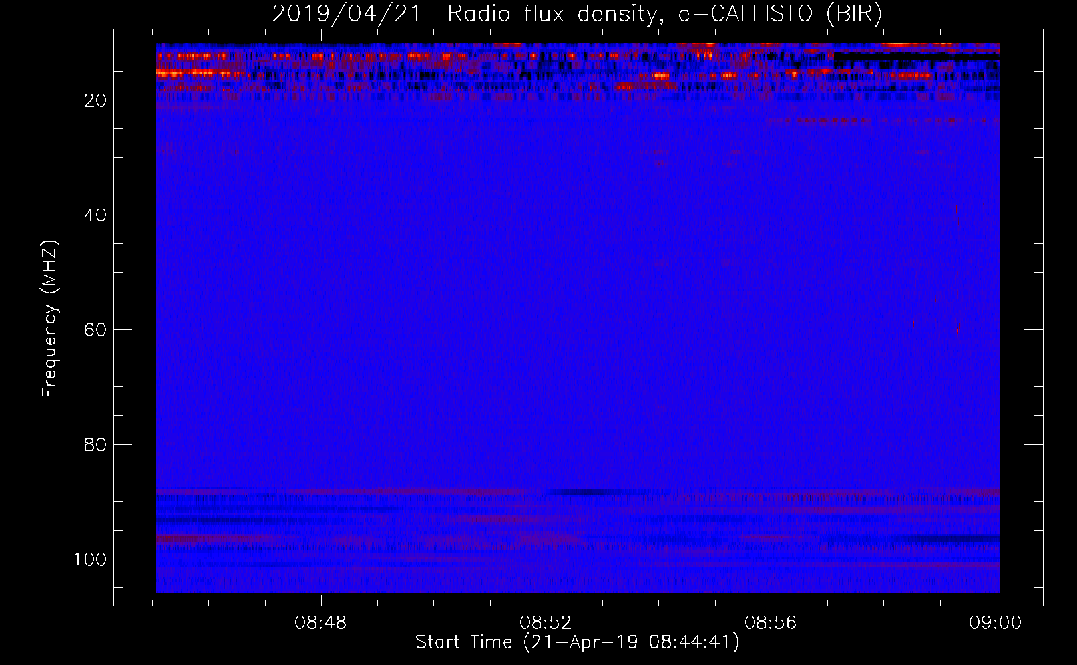Click the 100 frequency tick label

pos(90,559)
